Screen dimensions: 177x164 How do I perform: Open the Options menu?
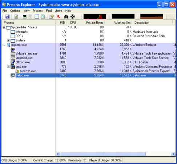[x=15, y=11]
